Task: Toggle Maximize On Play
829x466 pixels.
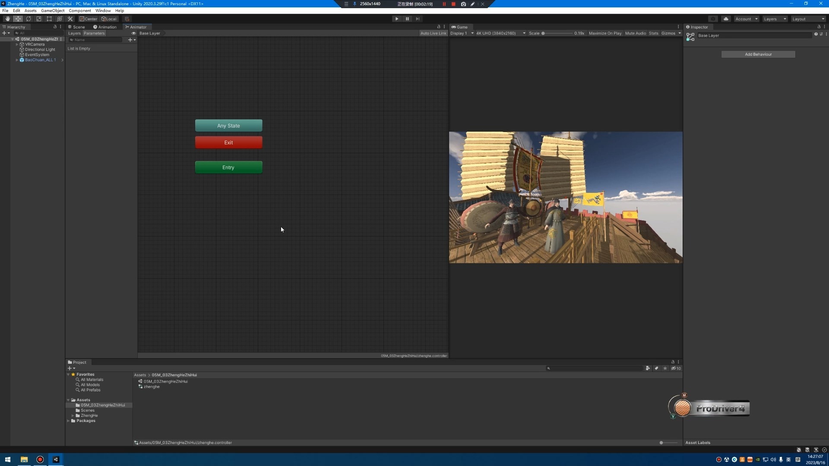Action: click(x=605, y=33)
